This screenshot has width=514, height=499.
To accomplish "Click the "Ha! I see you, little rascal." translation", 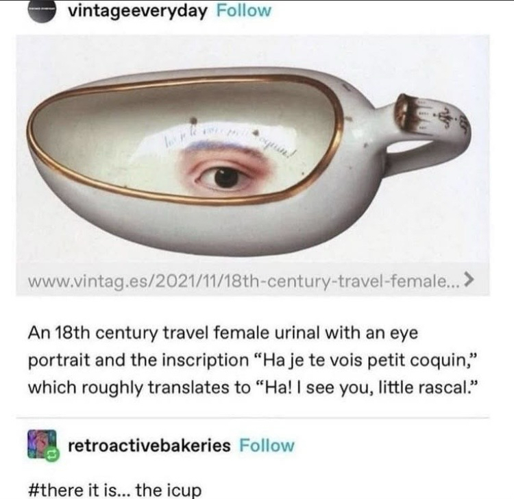I will point(365,388).
